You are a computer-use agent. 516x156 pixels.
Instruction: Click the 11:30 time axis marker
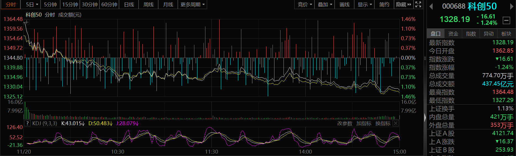(x=211, y=152)
